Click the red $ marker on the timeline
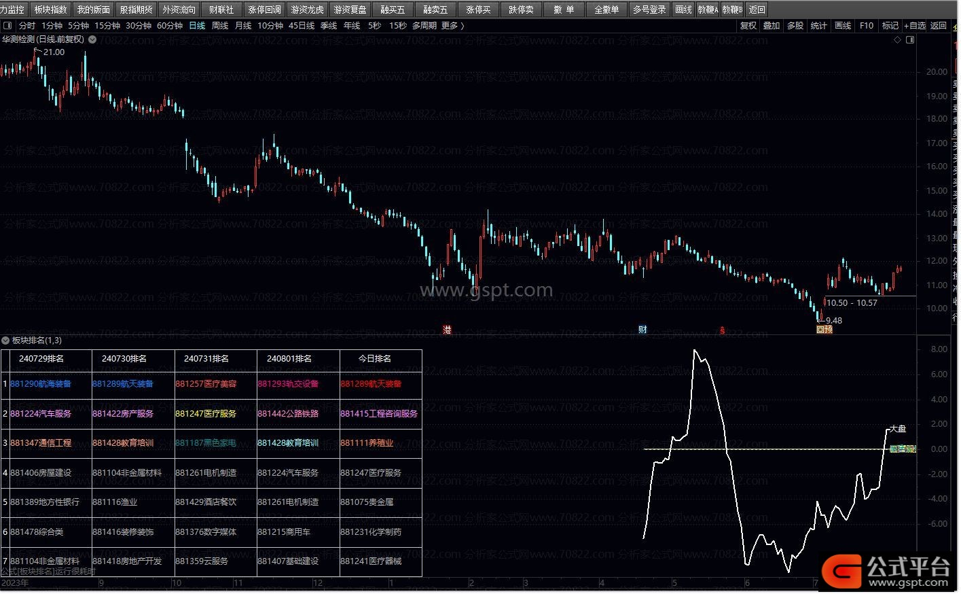The height and width of the screenshot is (594, 961). pyautogui.click(x=722, y=330)
